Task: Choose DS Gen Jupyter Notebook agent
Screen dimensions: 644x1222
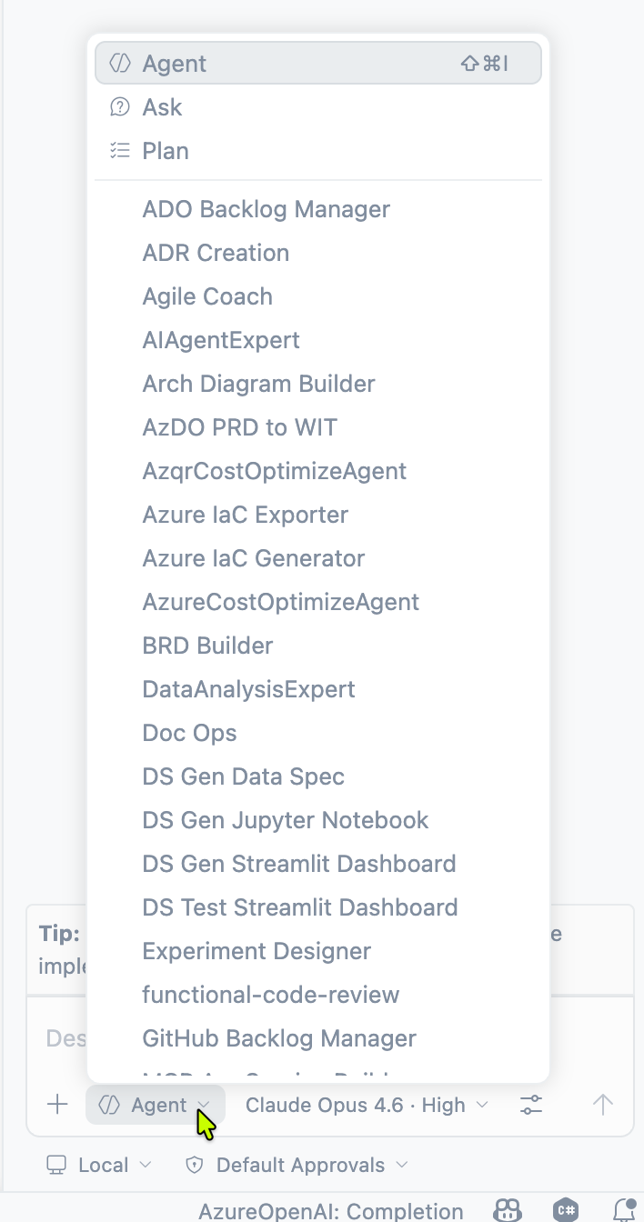Action: tap(285, 820)
